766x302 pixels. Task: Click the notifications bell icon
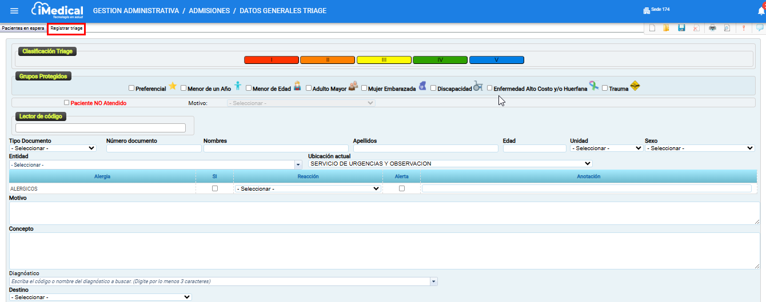(x=761, y=11)
